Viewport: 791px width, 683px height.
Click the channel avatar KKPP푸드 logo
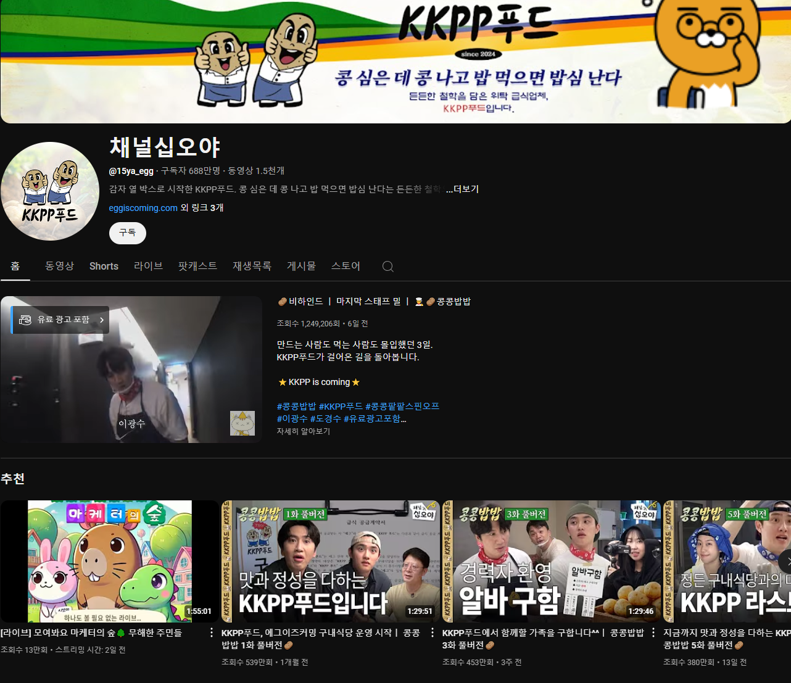(x=50, y=191)
